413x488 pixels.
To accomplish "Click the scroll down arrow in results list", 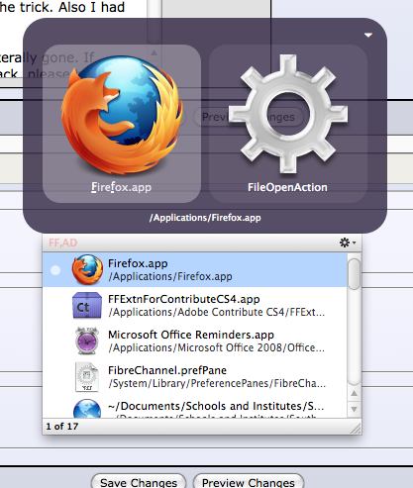I will pyautogui.click(x=355, y=410).
